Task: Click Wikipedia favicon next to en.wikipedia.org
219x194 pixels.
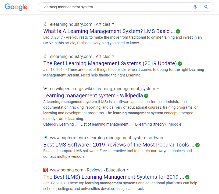Action: tap(45, 89)
